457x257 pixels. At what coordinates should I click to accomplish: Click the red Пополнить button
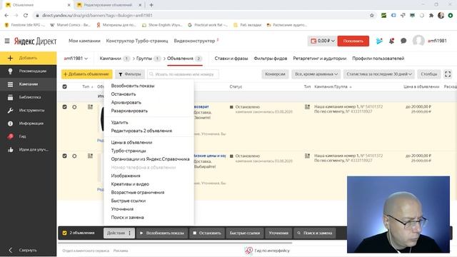[353, 41]
